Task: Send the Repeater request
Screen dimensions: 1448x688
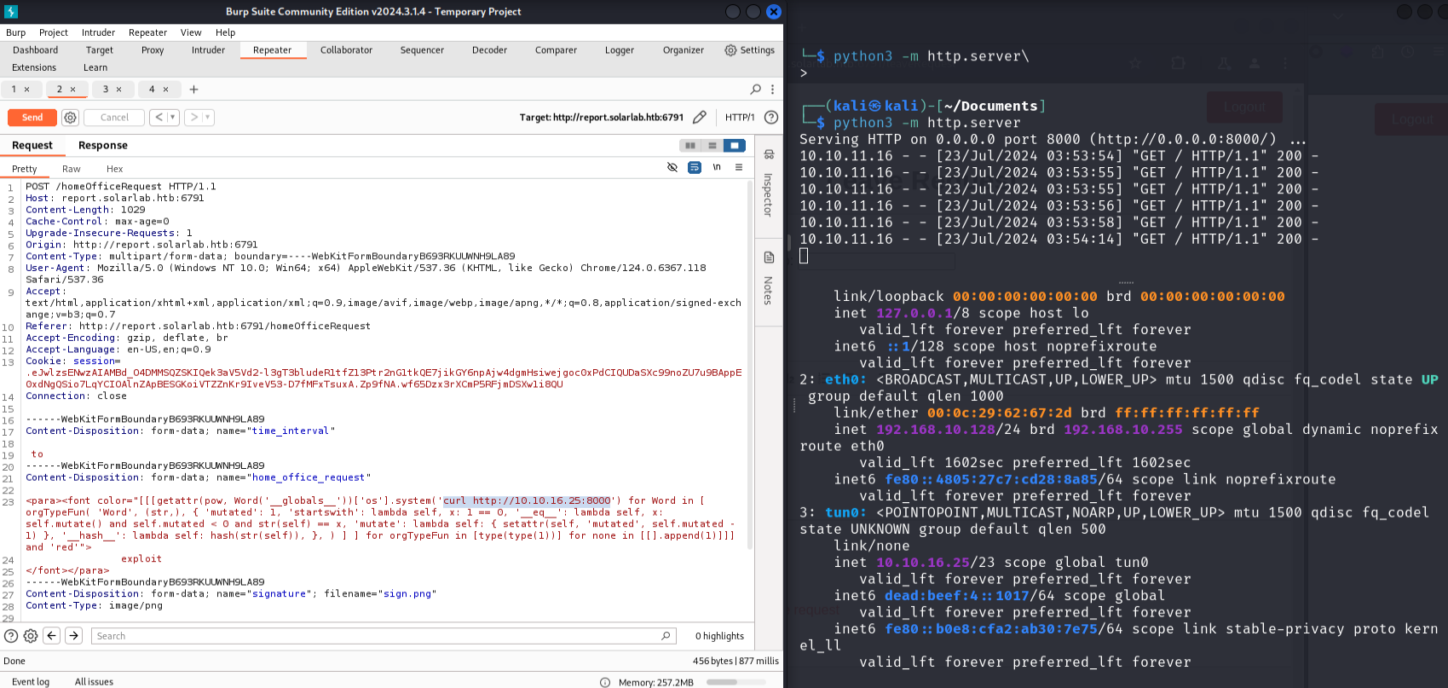Action: (x=32, y=118)
